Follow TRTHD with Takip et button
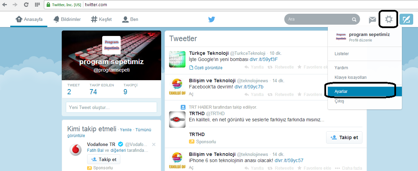Viewport: 418px width, 171px height. [x=344, y=137]
